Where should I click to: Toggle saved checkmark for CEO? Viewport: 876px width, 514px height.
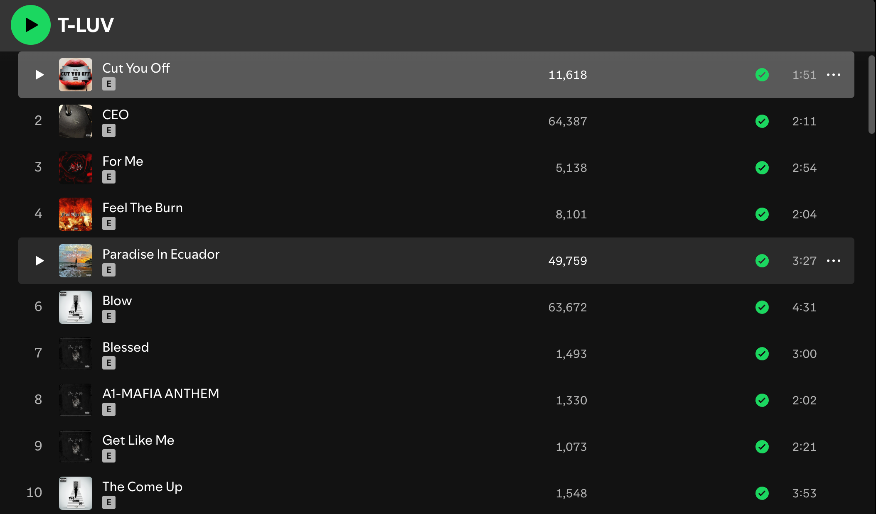762,121
